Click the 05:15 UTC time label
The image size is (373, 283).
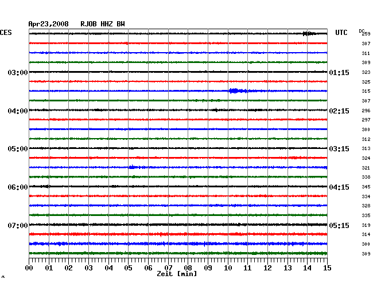[339, 225]
